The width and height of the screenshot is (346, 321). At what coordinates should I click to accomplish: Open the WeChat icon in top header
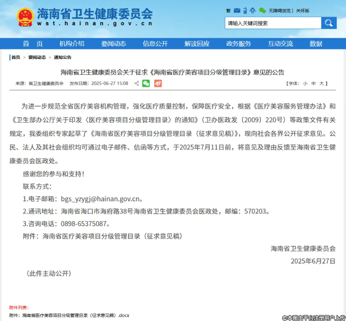(x=262, y=10)
